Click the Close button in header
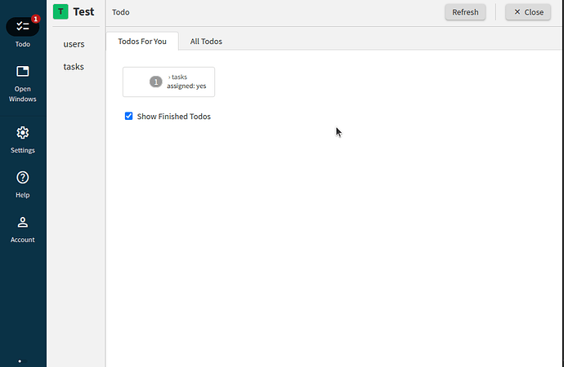The image size is (564, 367). point(527,12)
